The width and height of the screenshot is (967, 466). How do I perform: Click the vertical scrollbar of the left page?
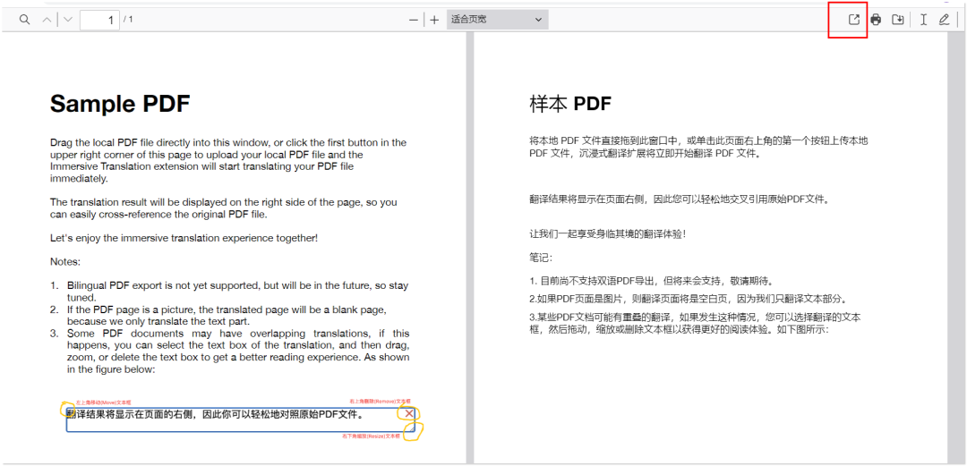pyautogui.click(x=469, y=247)
